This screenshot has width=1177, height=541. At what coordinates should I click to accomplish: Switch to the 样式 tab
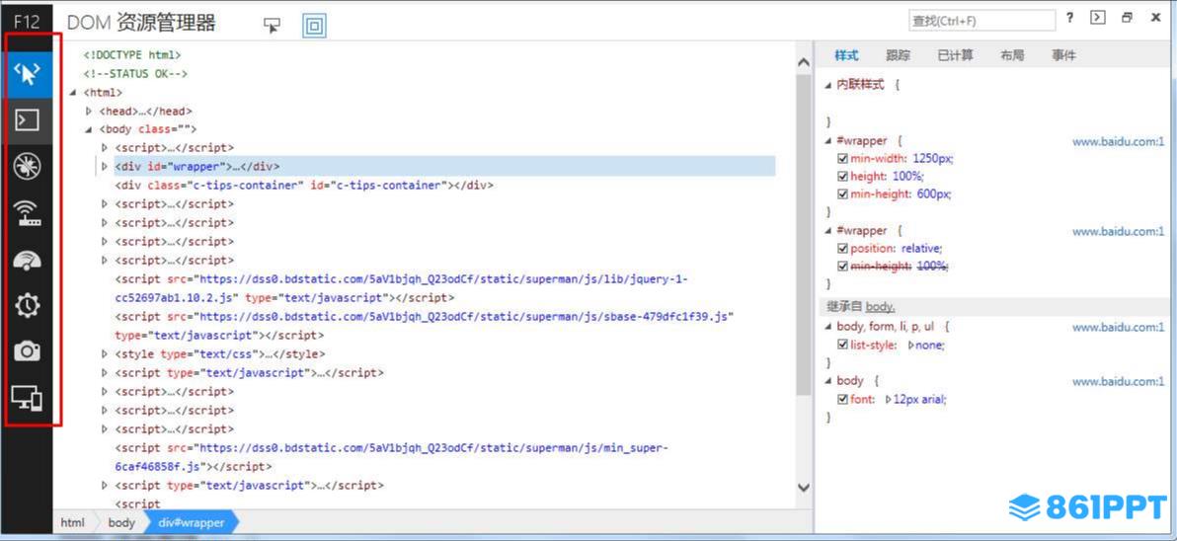(847, 55)
